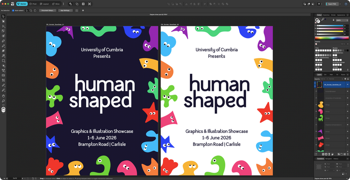Hide the DS_Socials_SaveDate_02 layer
The width and height of the screenshot is (350, 180).
tap(348, 85)
